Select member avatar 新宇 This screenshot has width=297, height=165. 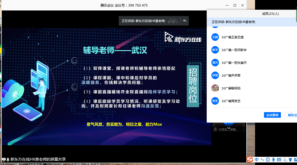(x=215, y=50)
